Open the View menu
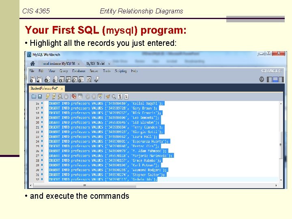Screen dimensions: 292x219 pos(52,71)
